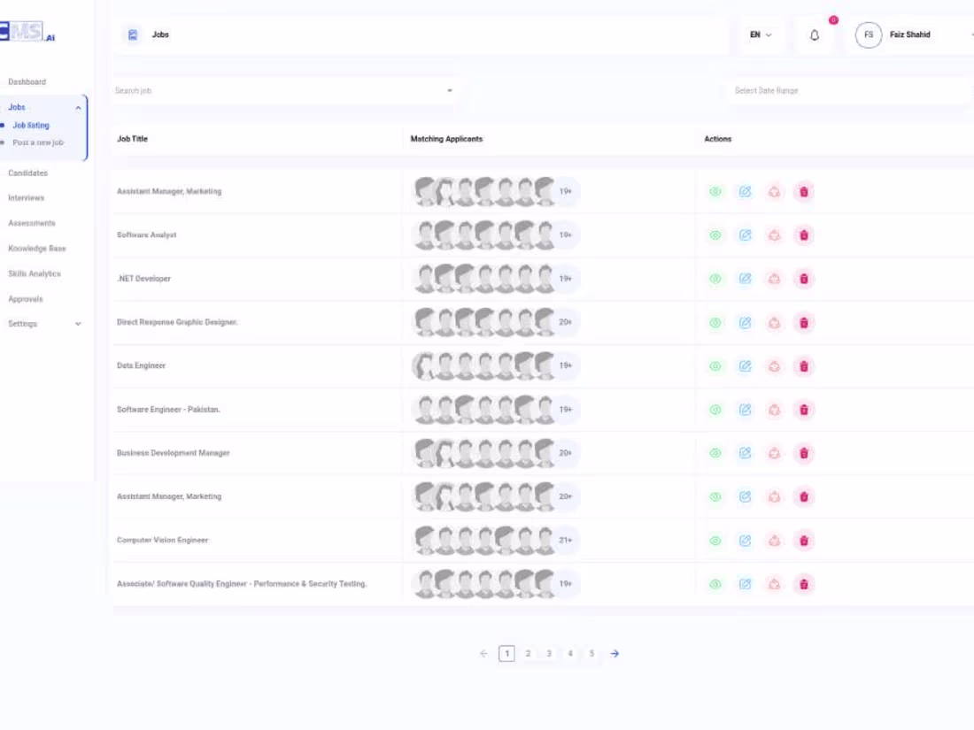The width and height of the screenshot is (974, 730).
Task: Go to page 3
Action: 549,654
